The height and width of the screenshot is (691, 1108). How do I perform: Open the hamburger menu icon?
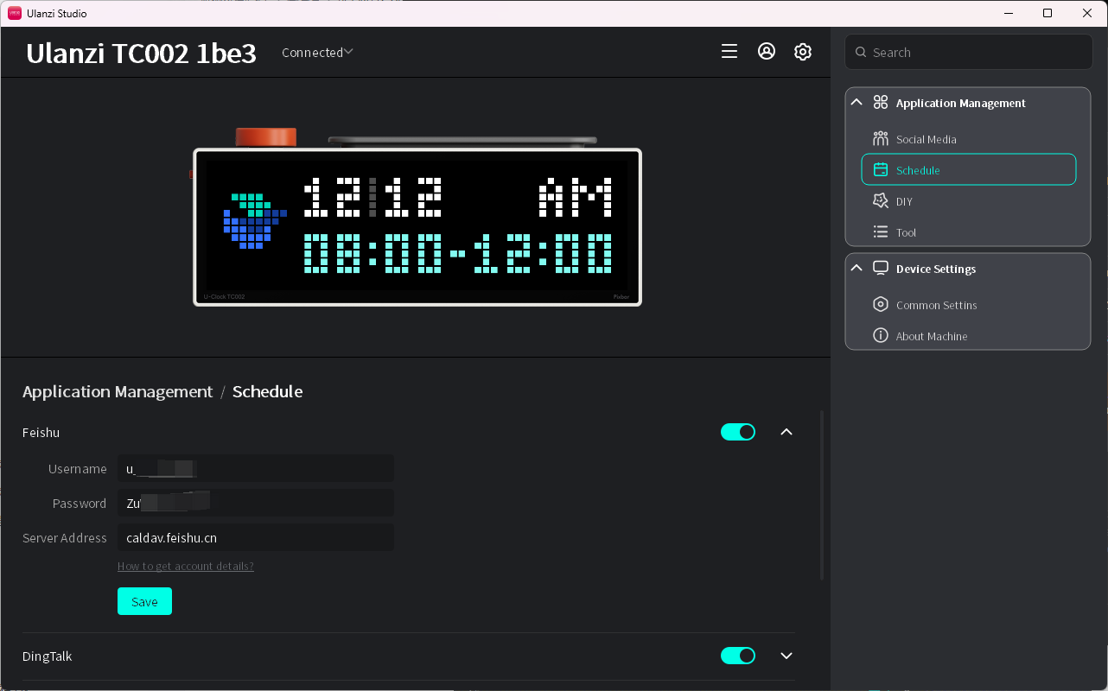[x=729, y=52]
